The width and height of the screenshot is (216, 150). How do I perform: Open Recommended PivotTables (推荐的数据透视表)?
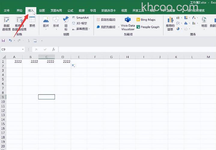[19, 24]
